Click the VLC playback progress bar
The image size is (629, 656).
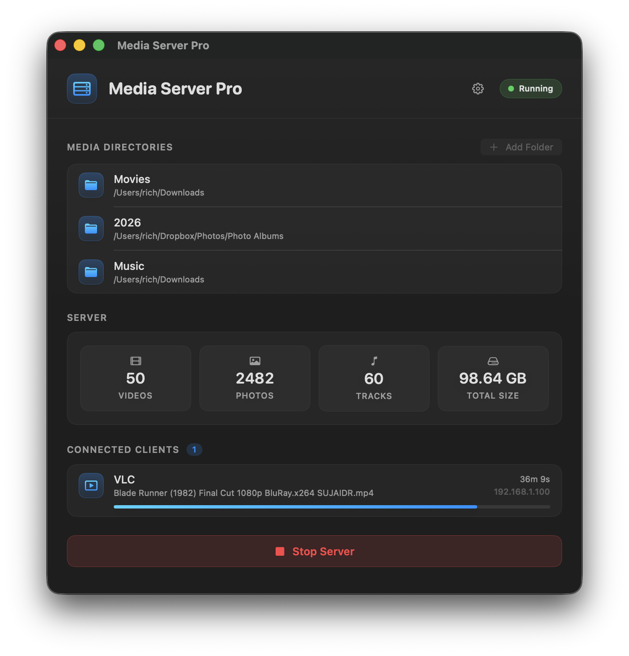coord(332,507)
